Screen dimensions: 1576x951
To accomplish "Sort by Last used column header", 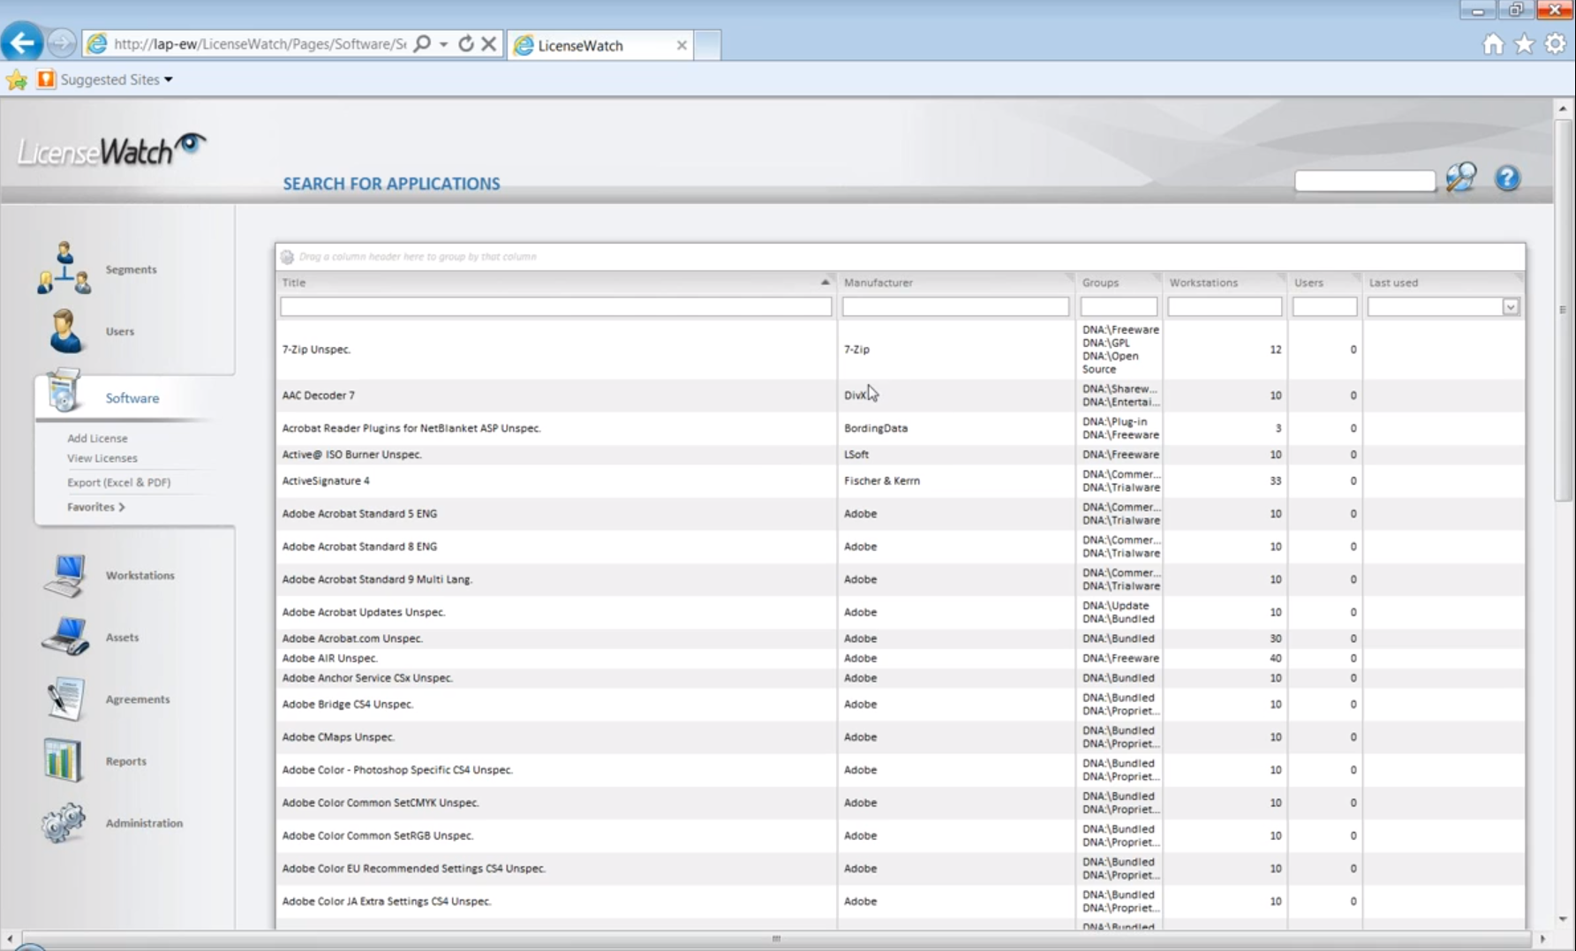I will (x=1393, y=283).
